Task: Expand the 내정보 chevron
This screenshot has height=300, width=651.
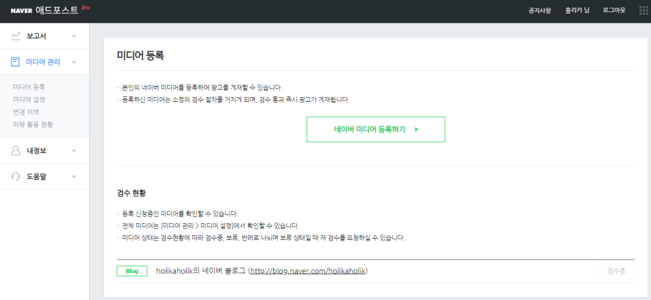Action: [74, 150]
